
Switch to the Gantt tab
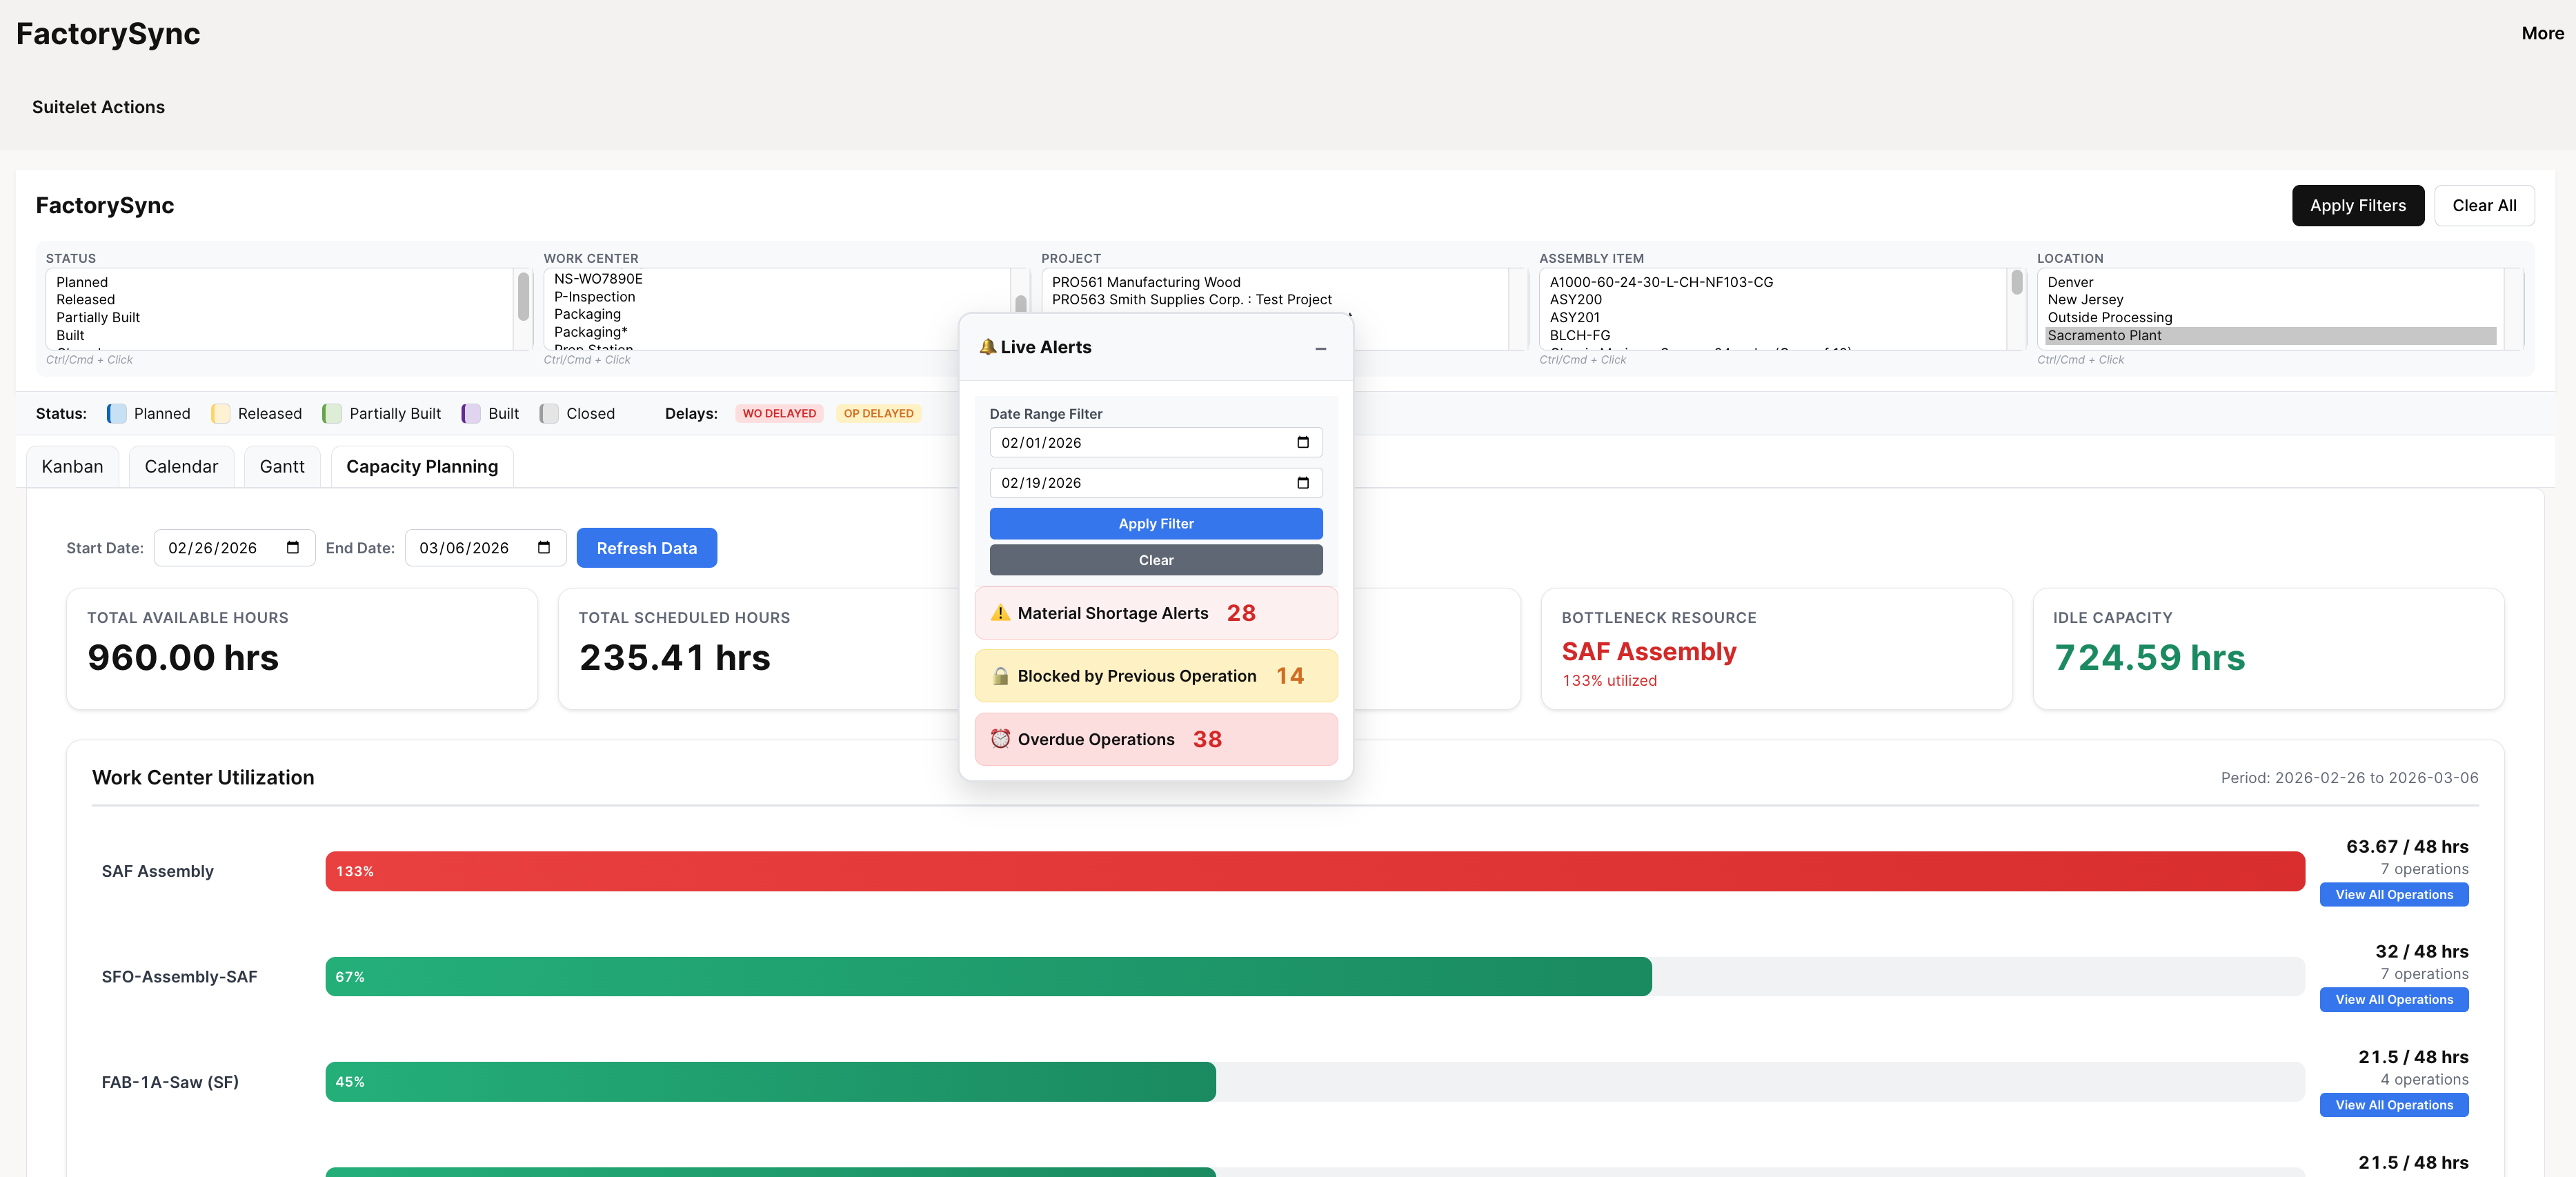pyautogui.click(x=281, y=466)
